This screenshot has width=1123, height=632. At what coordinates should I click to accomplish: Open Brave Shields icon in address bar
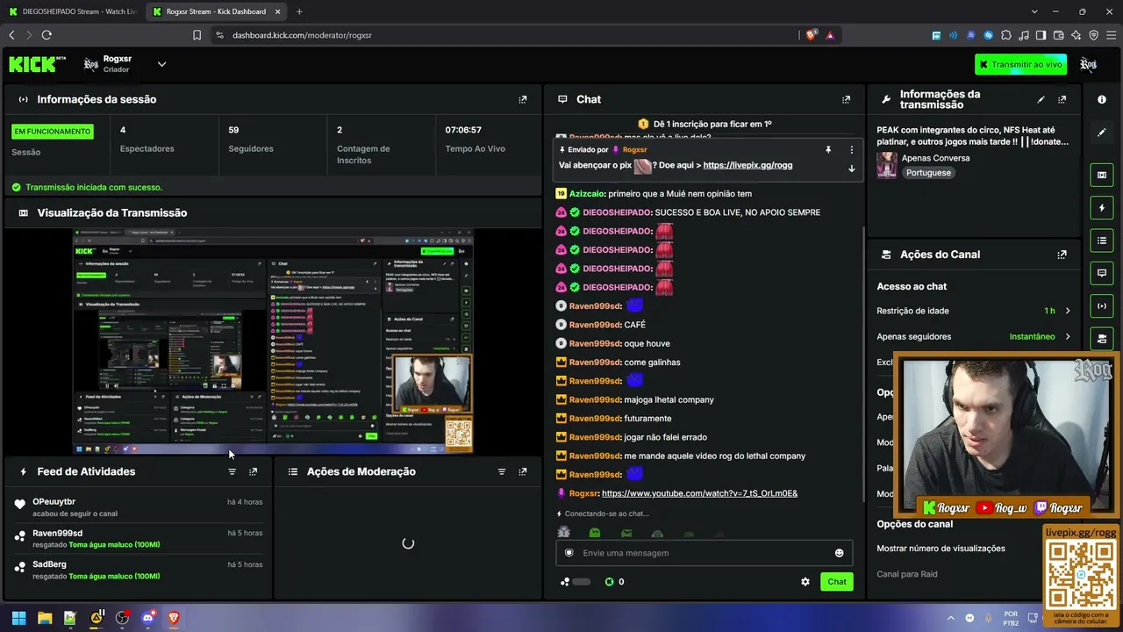click(811, 35)
